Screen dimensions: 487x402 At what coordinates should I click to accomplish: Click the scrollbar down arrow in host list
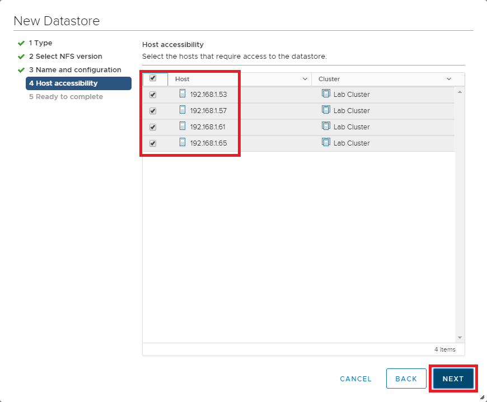click(x=460, y=338)
